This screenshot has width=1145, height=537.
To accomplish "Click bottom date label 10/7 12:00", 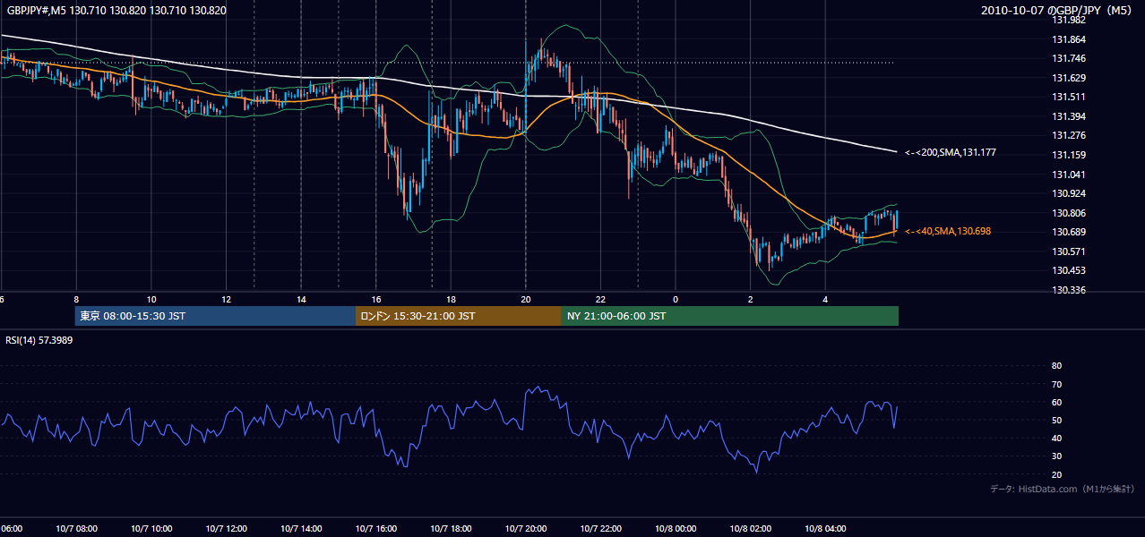I will click(x=227, y=528).
